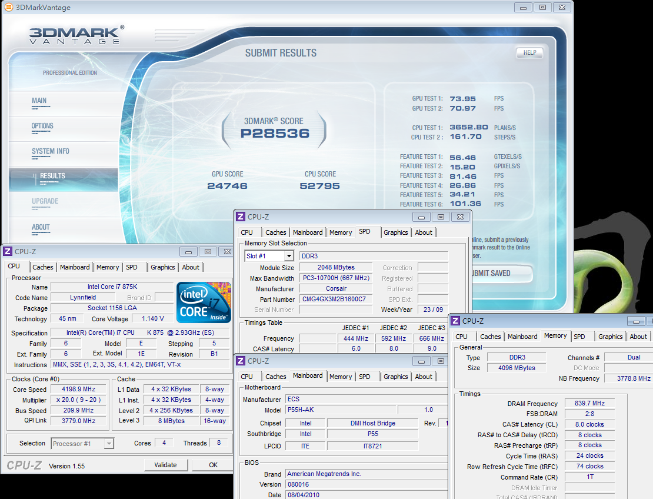Image resolution: width=653 pixels, height=499 pixels.
Task: Click the 3DMark Vantage logo
Action: [76, 35]
